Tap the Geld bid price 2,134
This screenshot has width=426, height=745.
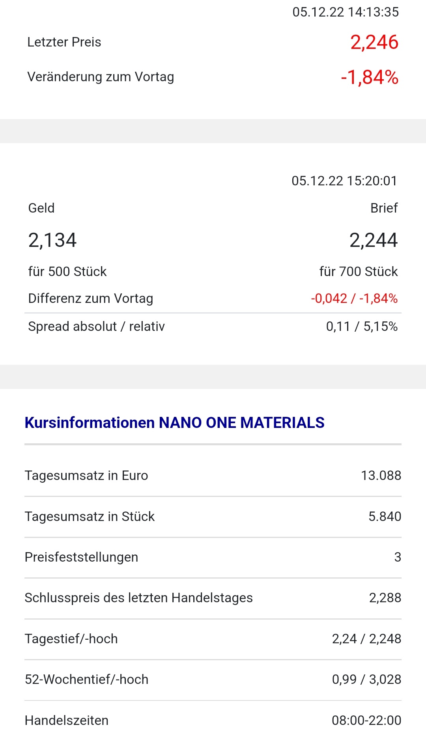[x=52, y=240]
